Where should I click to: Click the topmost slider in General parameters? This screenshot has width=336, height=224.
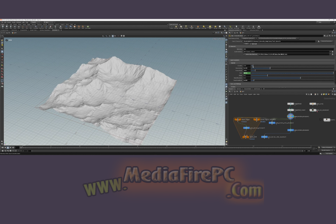click(x=293, y=66)
